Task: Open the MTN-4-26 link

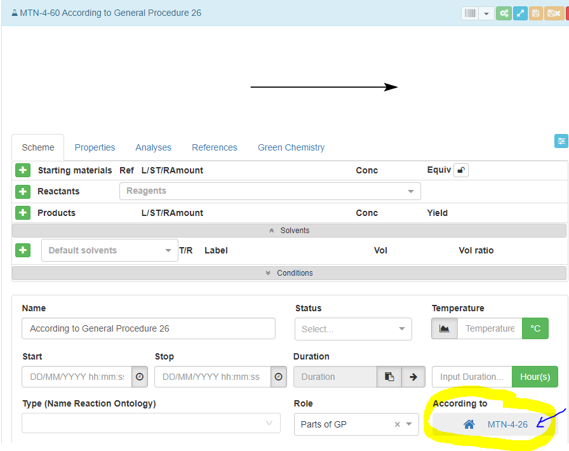Action: [507, 424]
